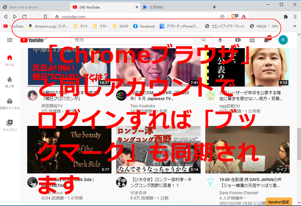
Task: Open the Facebook bookmark
Action: 144,26
